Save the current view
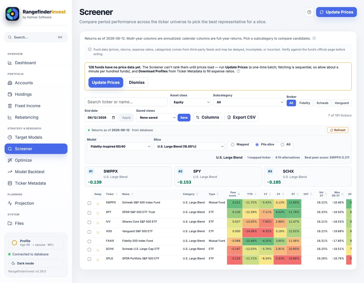The width and height of the screenshot is (364, 283). [x=184, y=117]
